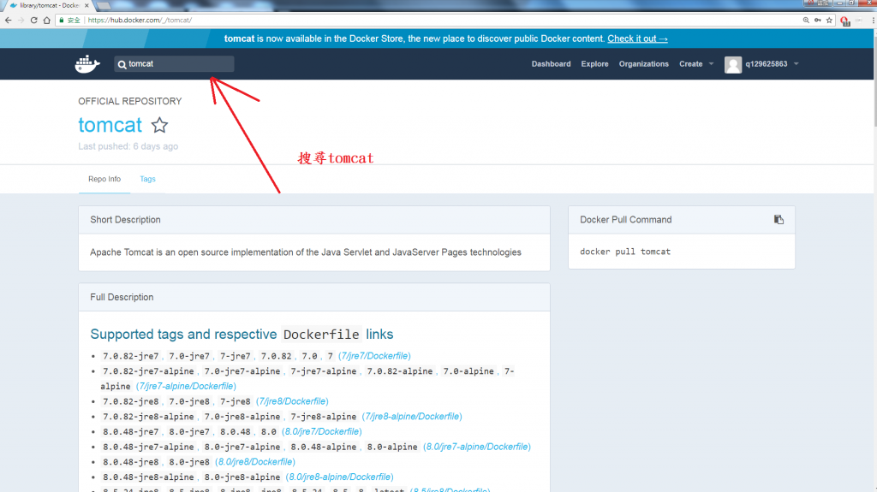The width and height of the screenshot is (877, 492).
Task: Follow the 'Check it out' banner link
Action: (637, 39)
